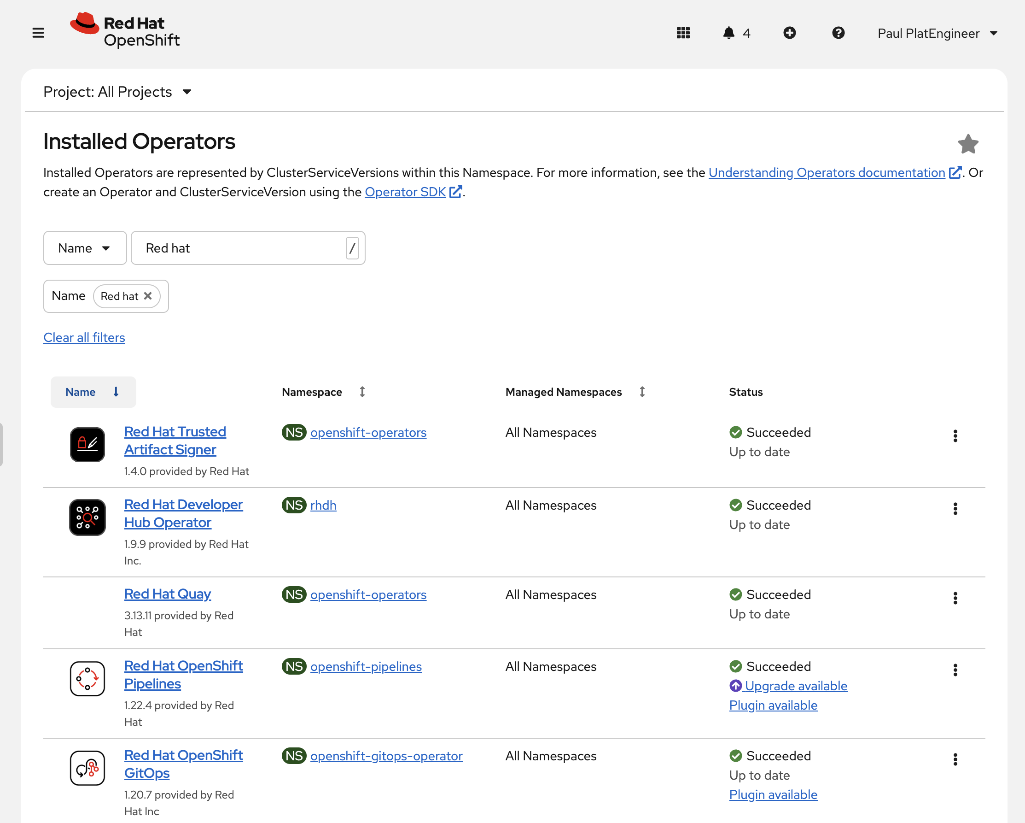1025x823 pixels.
Task: Open kebab menu for OpenShift GitOps
Action: coord(955,759)
